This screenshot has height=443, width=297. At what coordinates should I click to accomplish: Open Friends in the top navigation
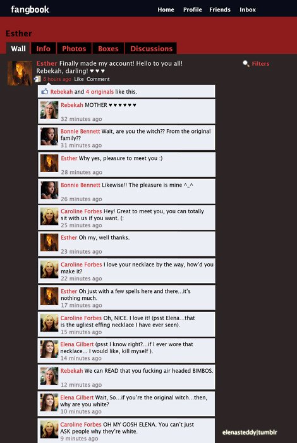(220, 9)
